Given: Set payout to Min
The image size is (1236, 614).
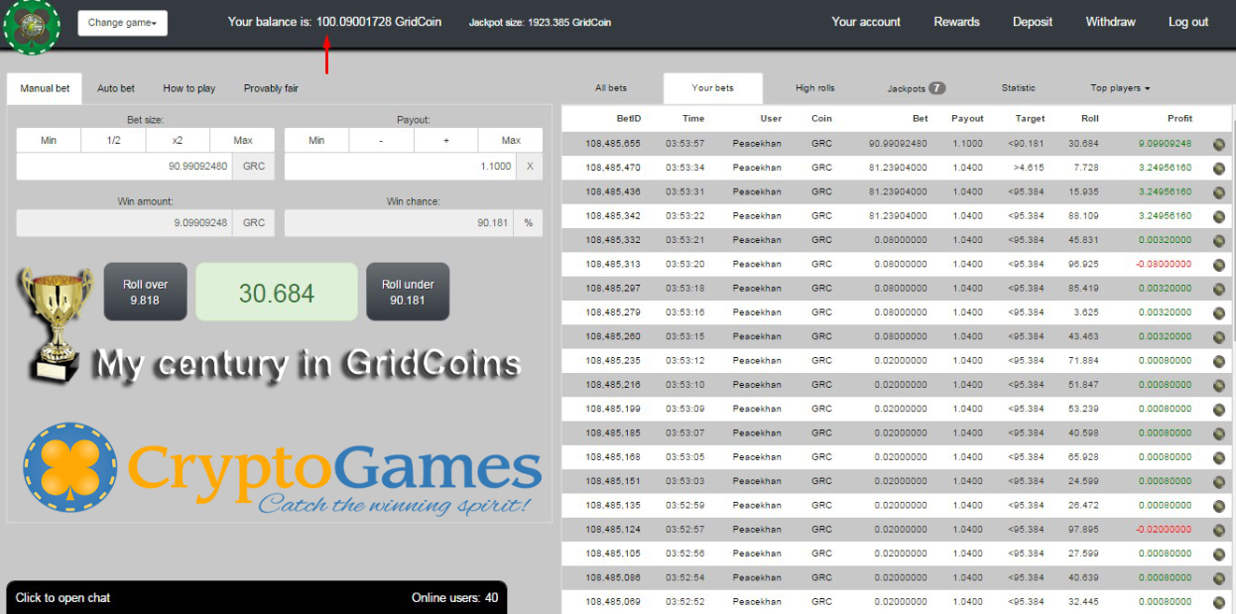Looking at the screenshot, I should pyautogui.click(x=316, y=140).
